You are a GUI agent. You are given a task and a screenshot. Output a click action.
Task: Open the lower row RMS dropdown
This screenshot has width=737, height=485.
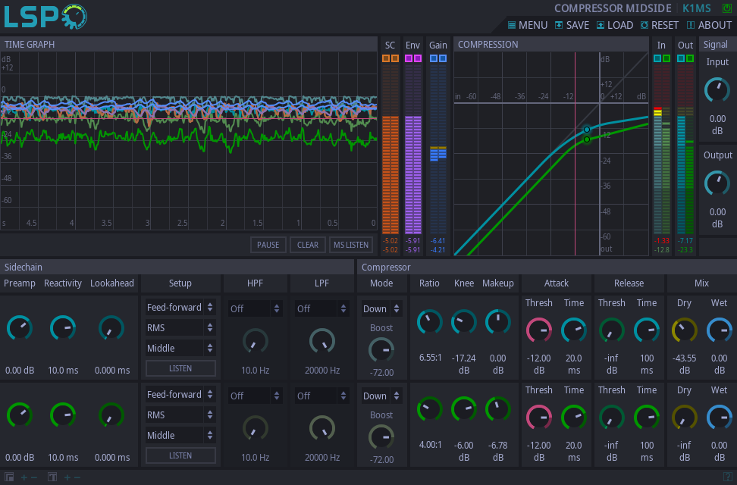[180, 415]
